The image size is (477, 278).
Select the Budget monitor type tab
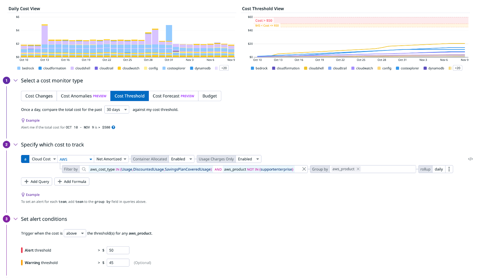210,96
